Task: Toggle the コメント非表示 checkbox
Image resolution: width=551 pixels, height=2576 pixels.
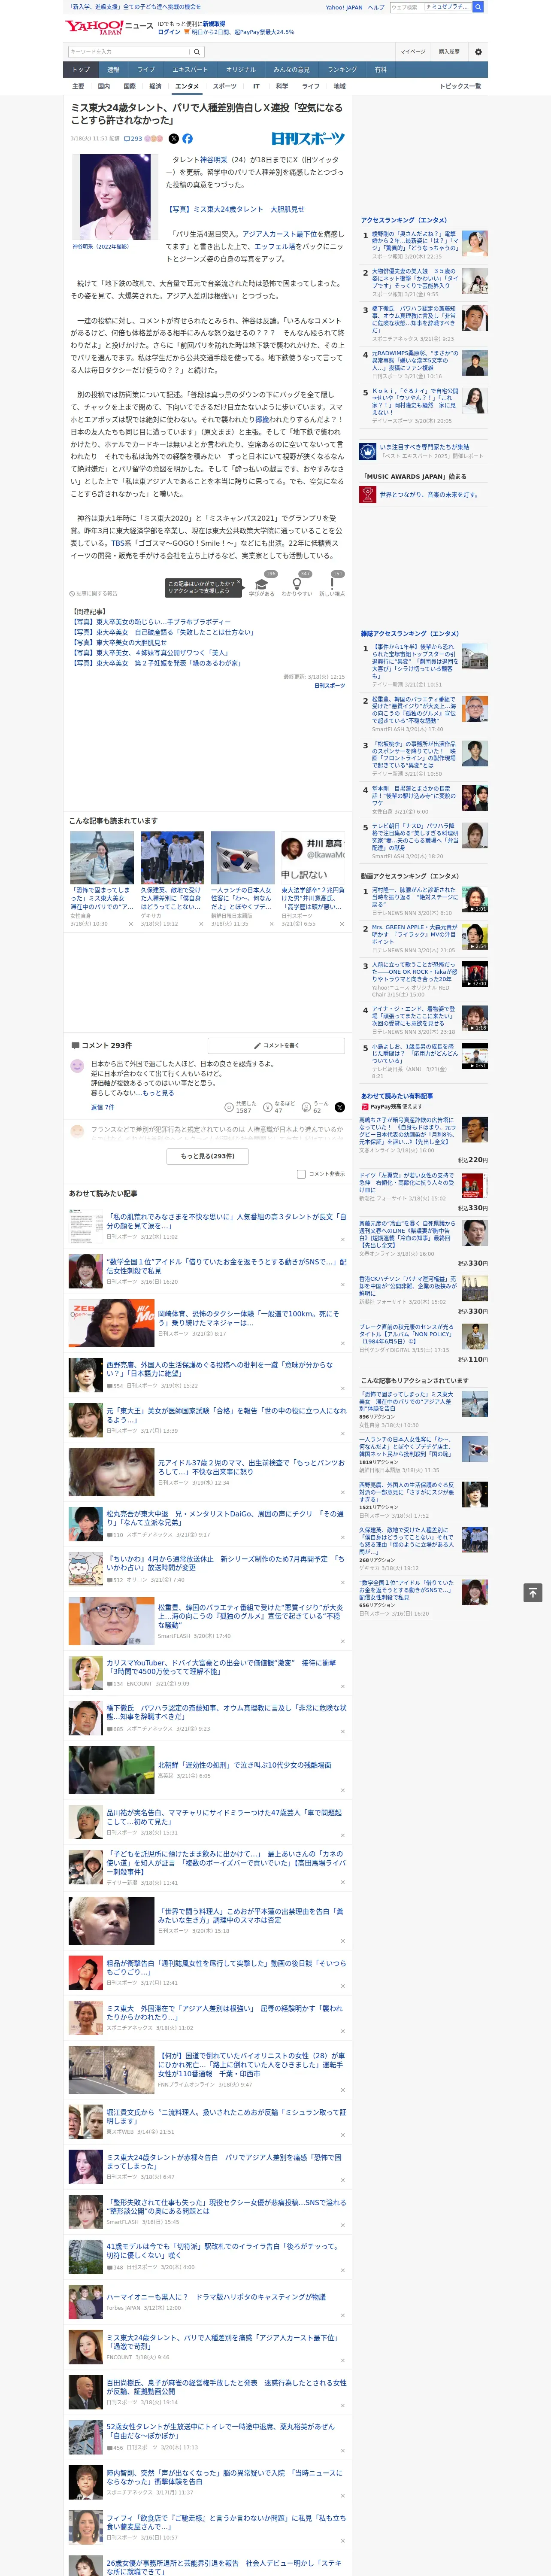Action: pyautogui.click(x=301, y=1174)
